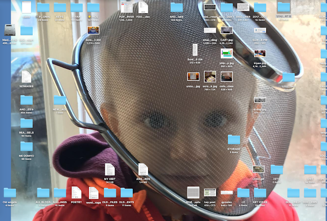Open the ANG...ES b folder
Viewport: 327px width, 221px height.
click(x=27, y=100)
